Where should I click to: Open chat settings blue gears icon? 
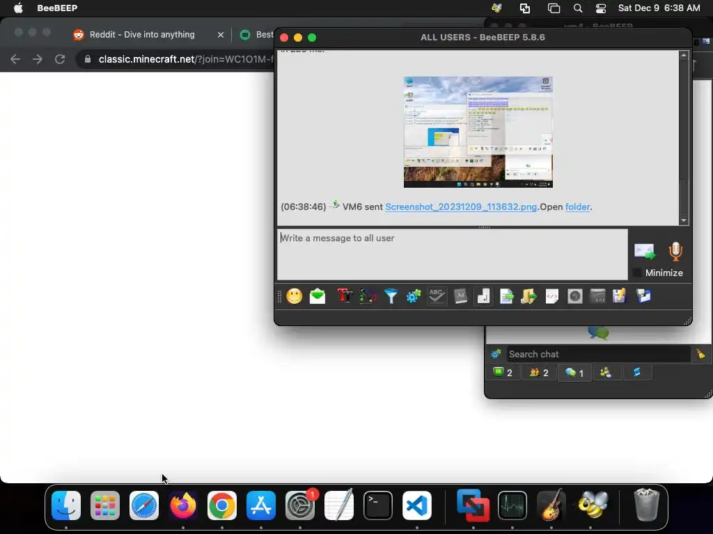pos(414,296)
